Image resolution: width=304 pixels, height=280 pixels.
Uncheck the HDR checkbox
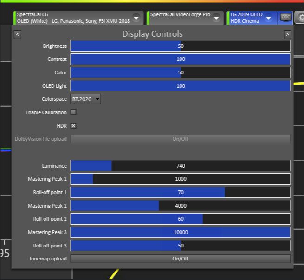tap(73, 125)
